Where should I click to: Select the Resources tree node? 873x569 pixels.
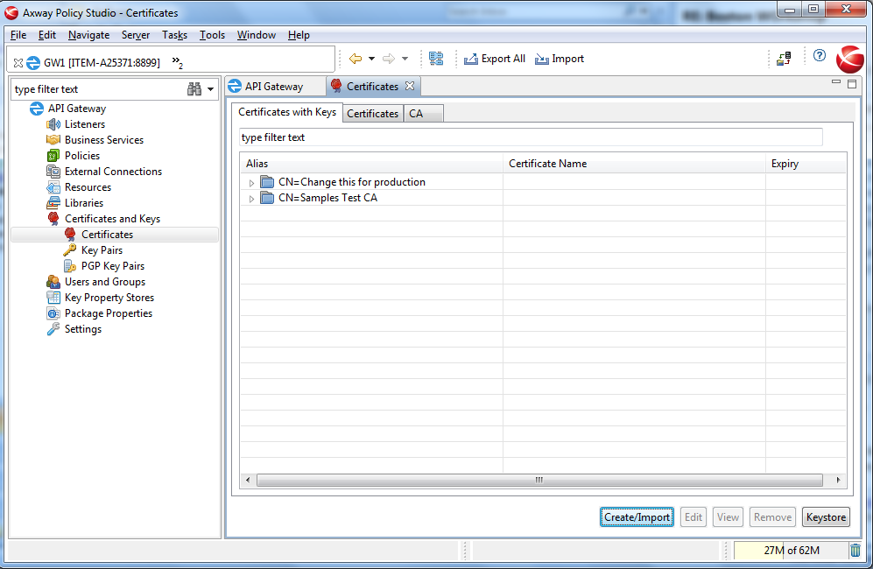[88, 187]
